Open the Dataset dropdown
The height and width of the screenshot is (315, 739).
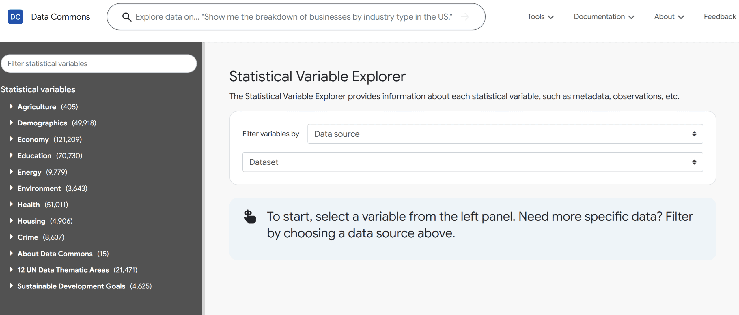tap(473, 162)
